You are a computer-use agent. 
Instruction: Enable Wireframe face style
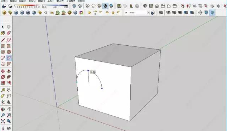(x=88, y=6)
